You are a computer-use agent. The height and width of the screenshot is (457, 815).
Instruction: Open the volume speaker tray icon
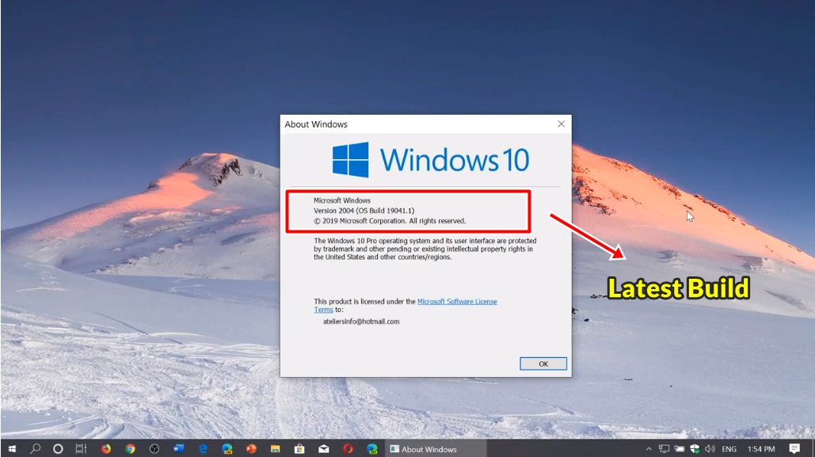[x=710, y=449]
